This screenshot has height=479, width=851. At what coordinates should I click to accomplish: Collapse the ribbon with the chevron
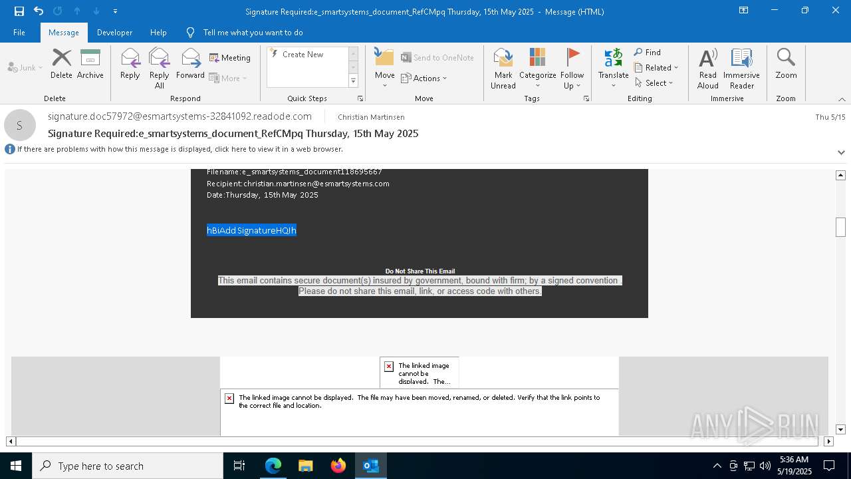point(842,99)
